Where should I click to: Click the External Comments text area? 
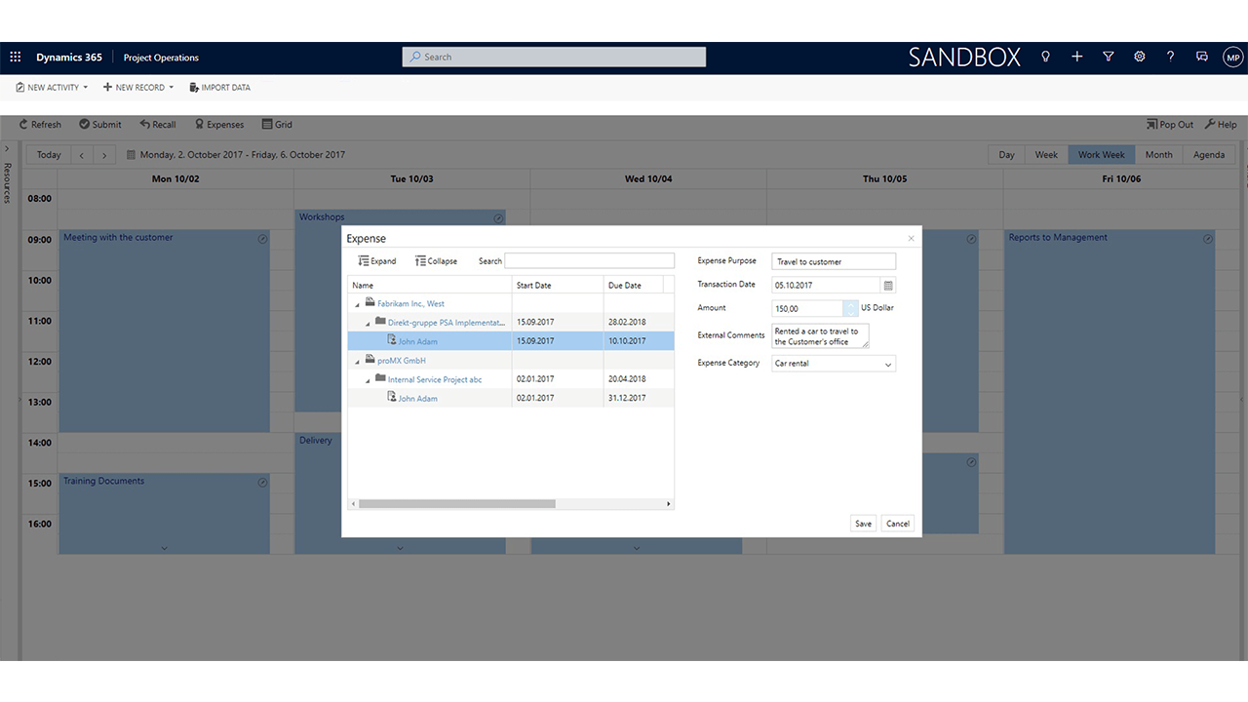pos(820,336)
